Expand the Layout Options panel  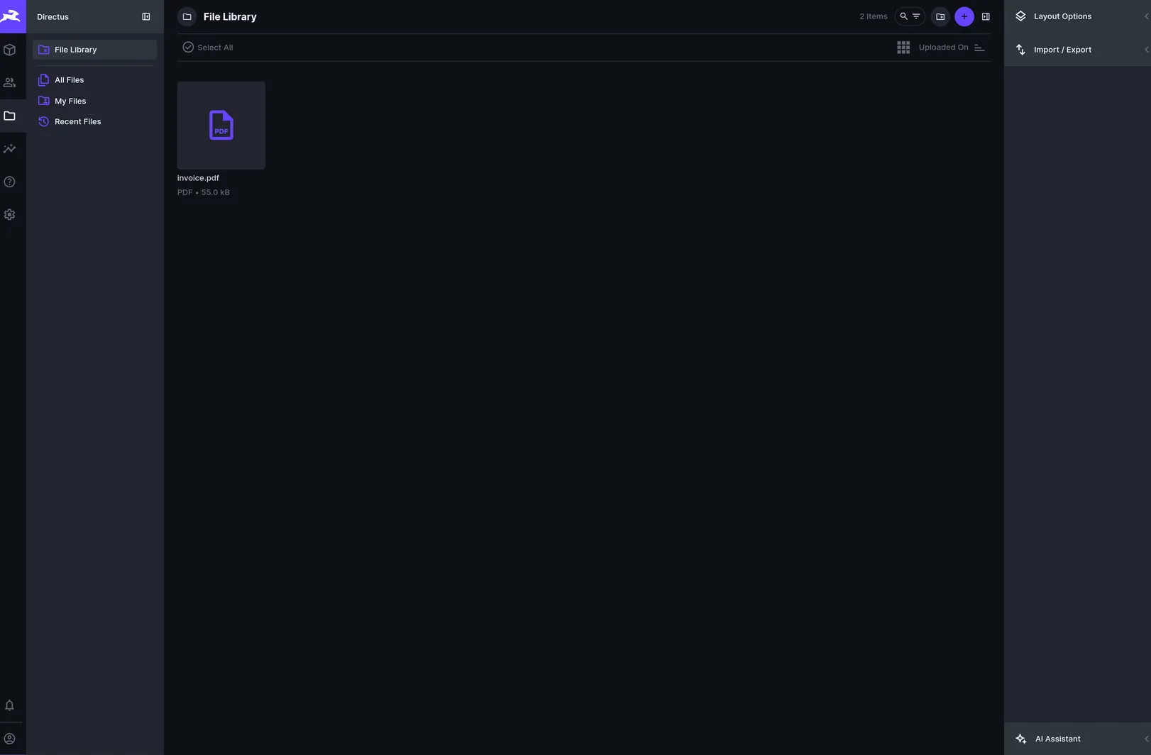1077,16
